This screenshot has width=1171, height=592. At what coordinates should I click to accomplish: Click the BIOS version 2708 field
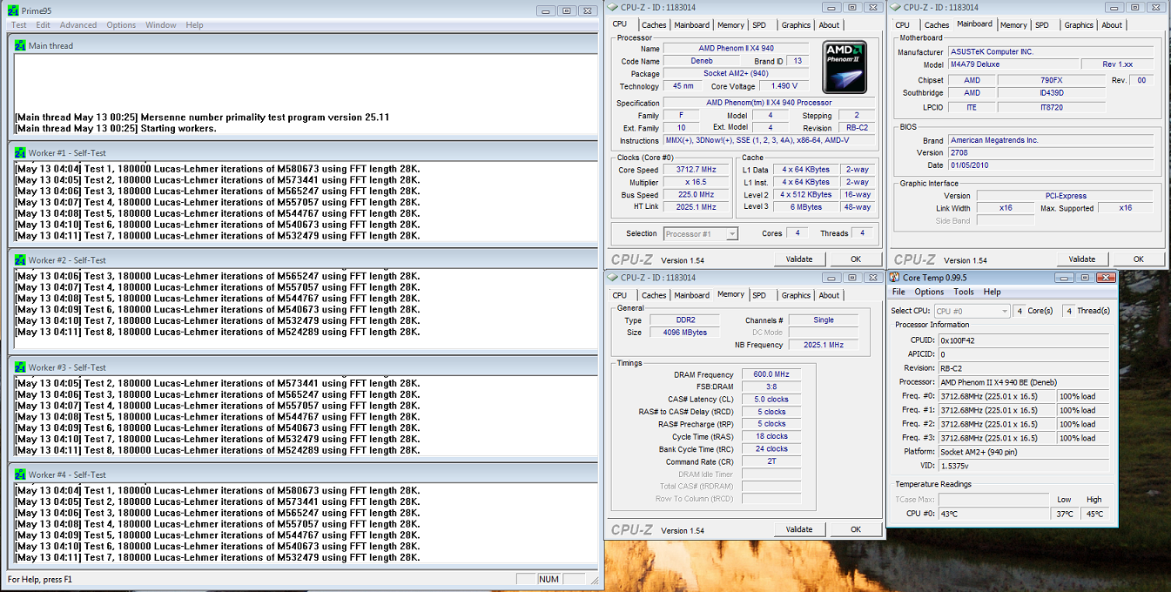tap(1051, 152)
